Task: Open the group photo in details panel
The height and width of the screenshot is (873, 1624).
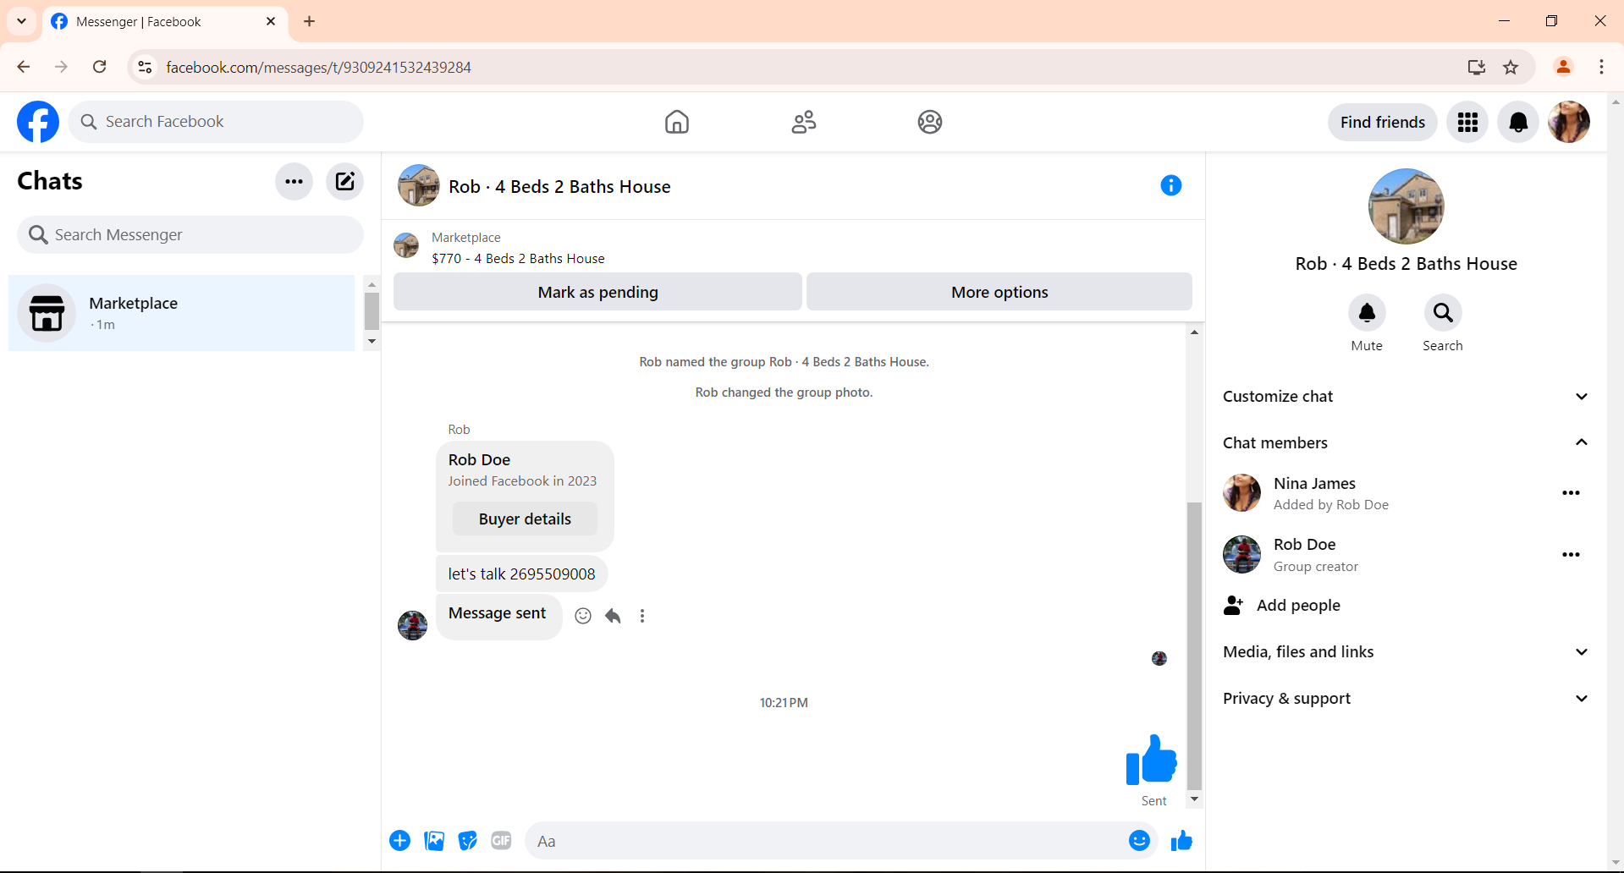Action: point(1406,206)
